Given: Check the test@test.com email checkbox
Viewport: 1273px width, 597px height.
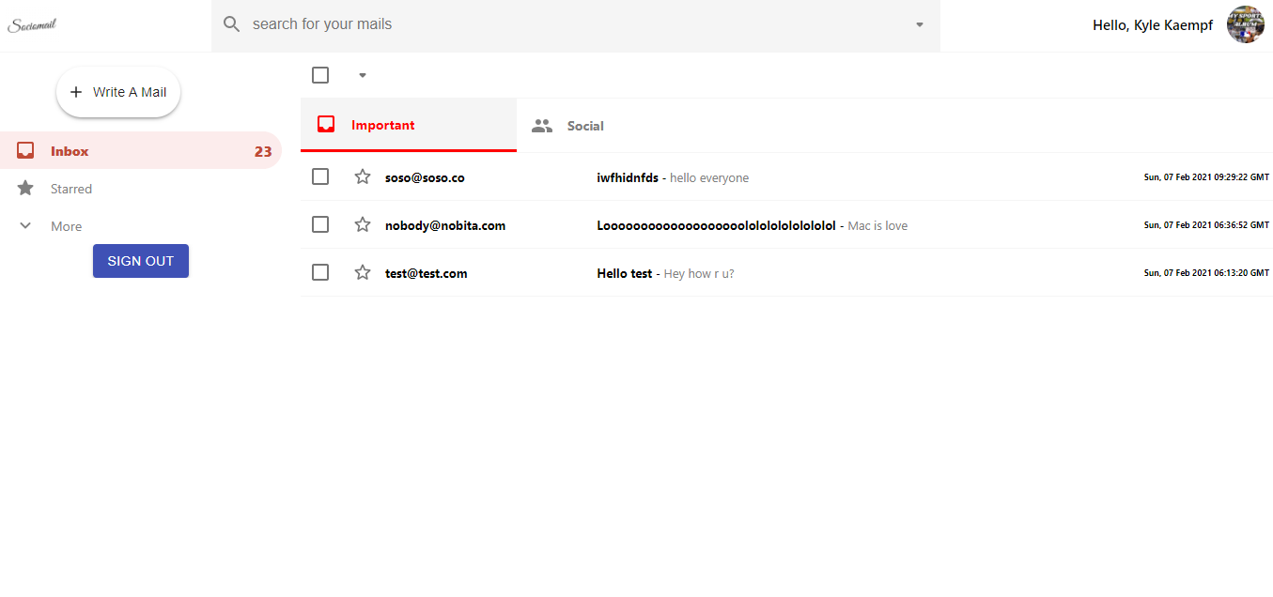Looking at the screenshot, I should point(320,272).
